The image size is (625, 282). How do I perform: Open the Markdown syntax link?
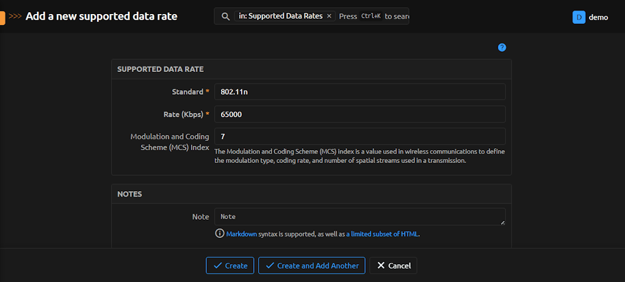coord(242,234)
